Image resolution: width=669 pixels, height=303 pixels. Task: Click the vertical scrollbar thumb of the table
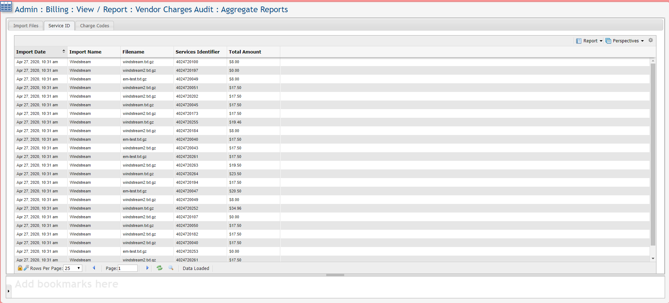tap(653, 155)
